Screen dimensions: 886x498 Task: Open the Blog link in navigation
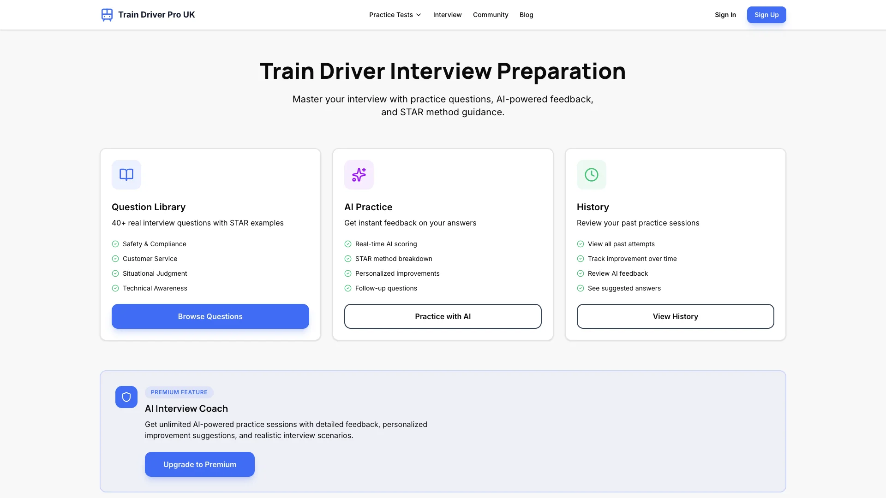[x=526, y=15]
